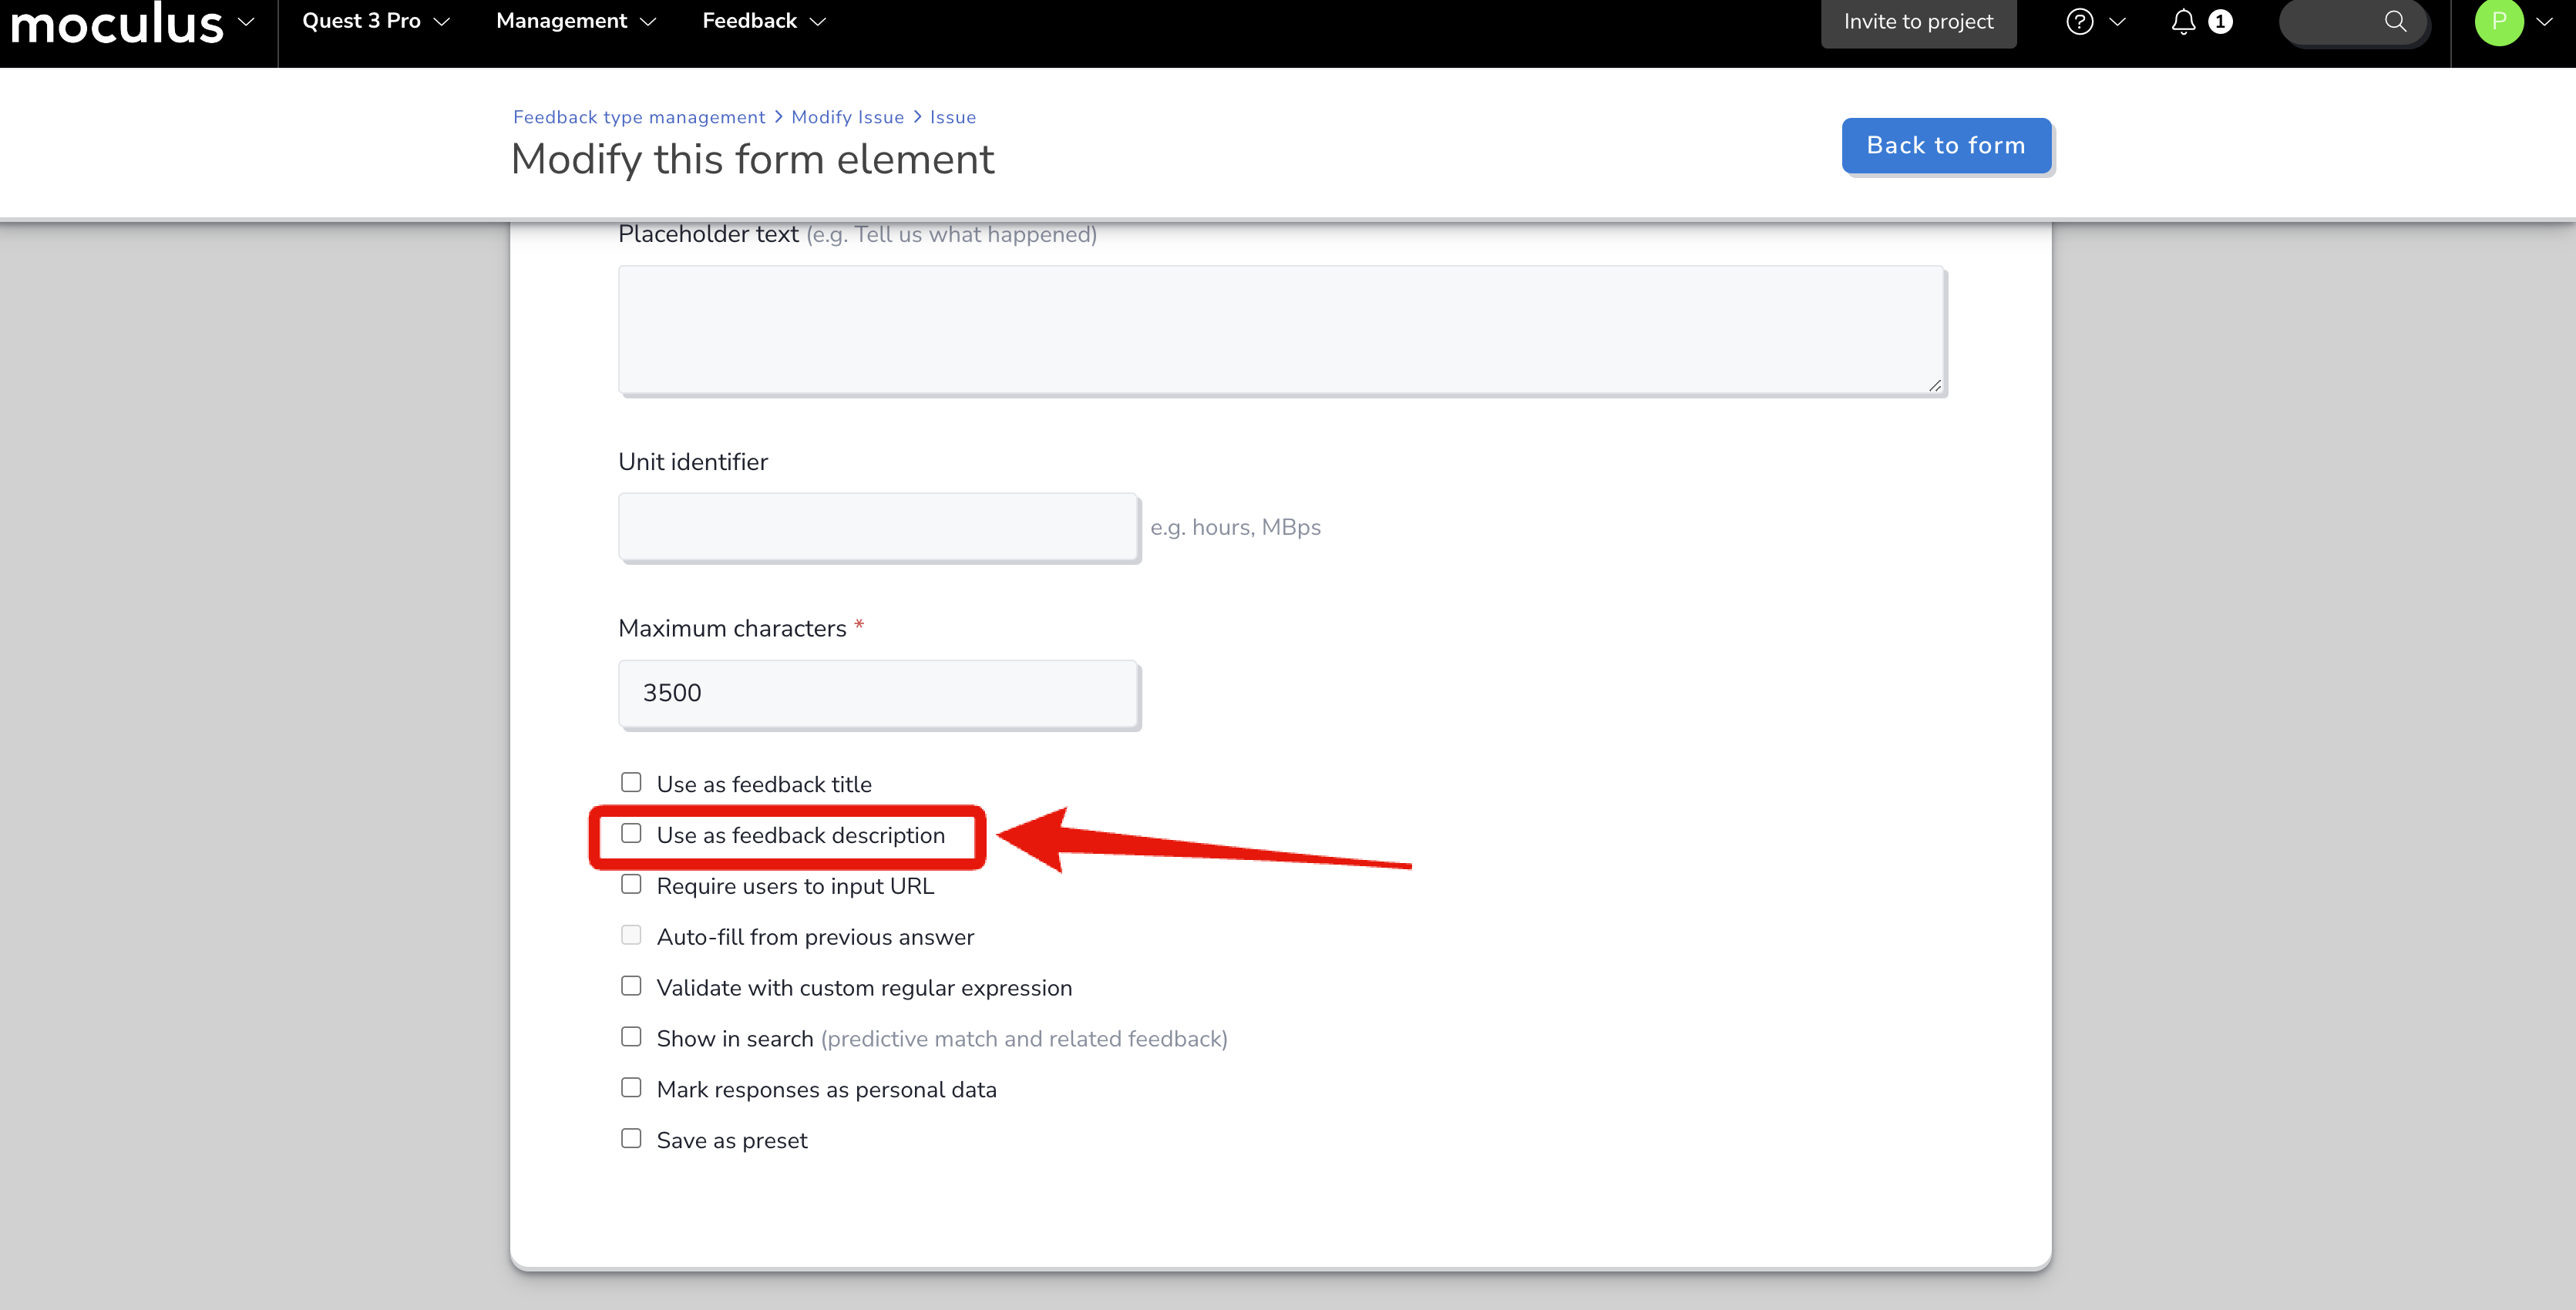This screenshot has height=1310, width=2576.
Task: Open notifications bell icon
Action: pos(2183,21)
